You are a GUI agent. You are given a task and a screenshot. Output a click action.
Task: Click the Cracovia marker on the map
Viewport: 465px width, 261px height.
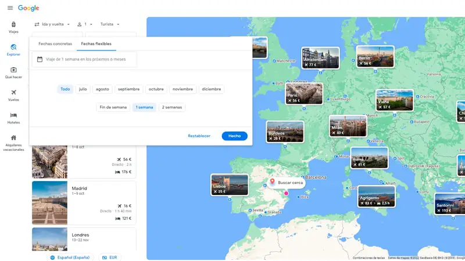[x=417, y=96]
